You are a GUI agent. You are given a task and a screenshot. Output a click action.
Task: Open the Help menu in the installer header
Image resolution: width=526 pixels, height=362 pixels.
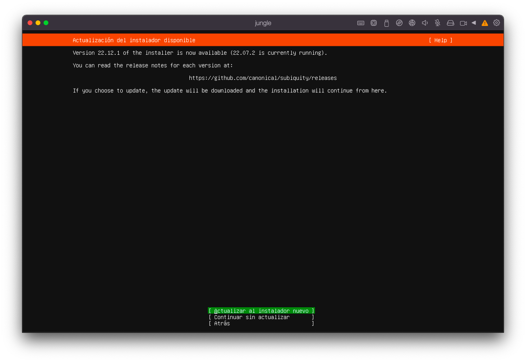click(440, 40)
